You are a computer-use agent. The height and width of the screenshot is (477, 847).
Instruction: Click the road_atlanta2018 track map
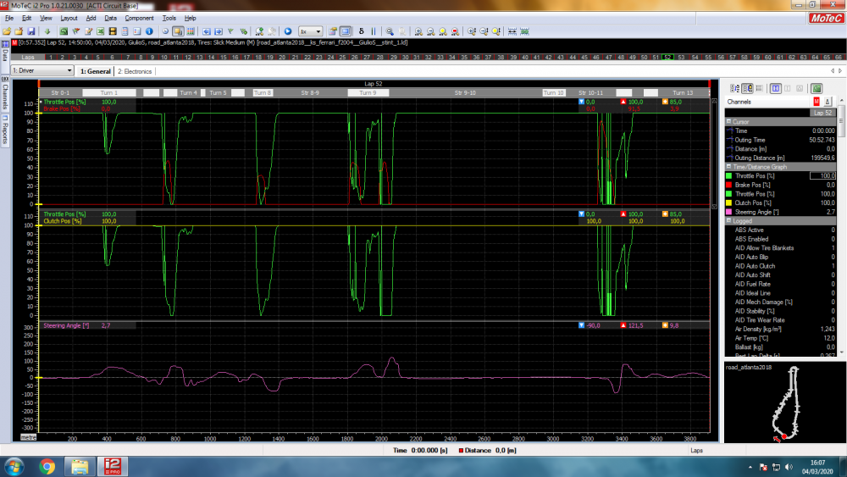(785, 402)
